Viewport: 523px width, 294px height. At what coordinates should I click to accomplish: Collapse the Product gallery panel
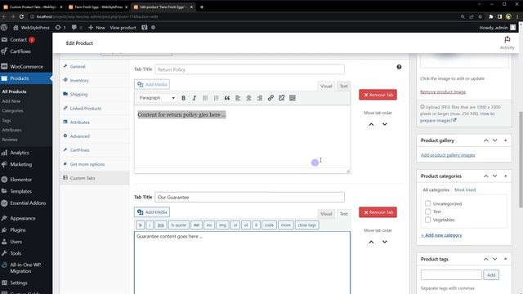(x=505, y=140)
